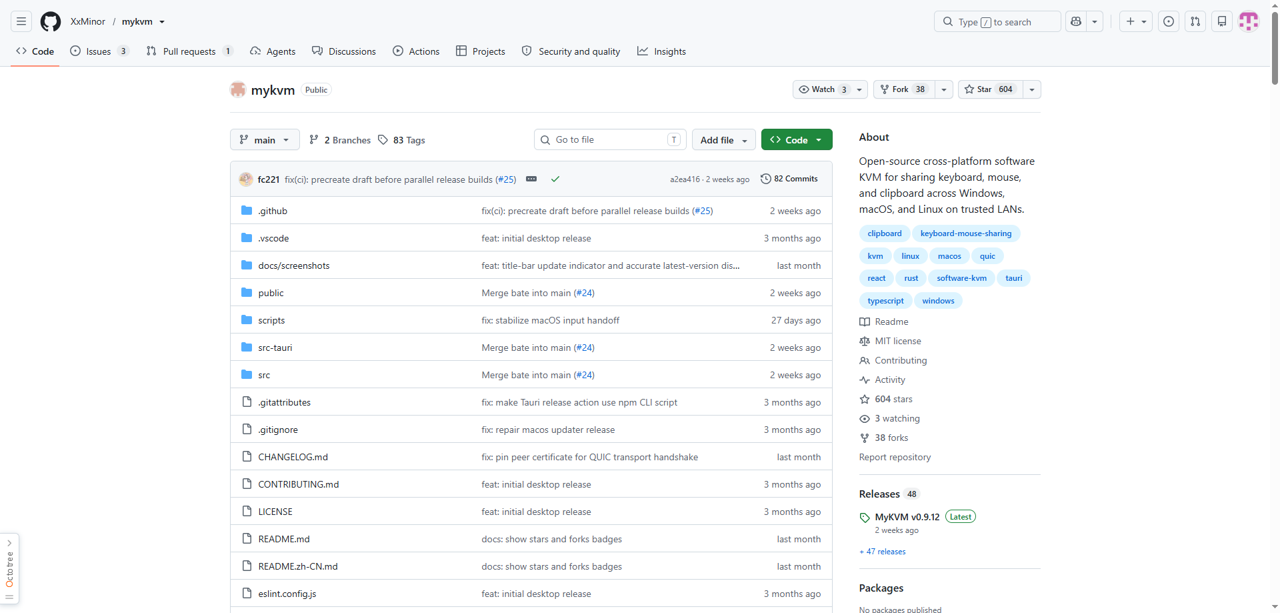Open the main branch selector dropdown
Viewport: 1280px width, 613px height.
(265, 139)
